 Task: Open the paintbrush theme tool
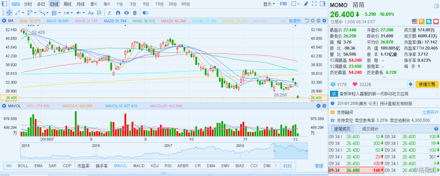click(x=306, y=4)
